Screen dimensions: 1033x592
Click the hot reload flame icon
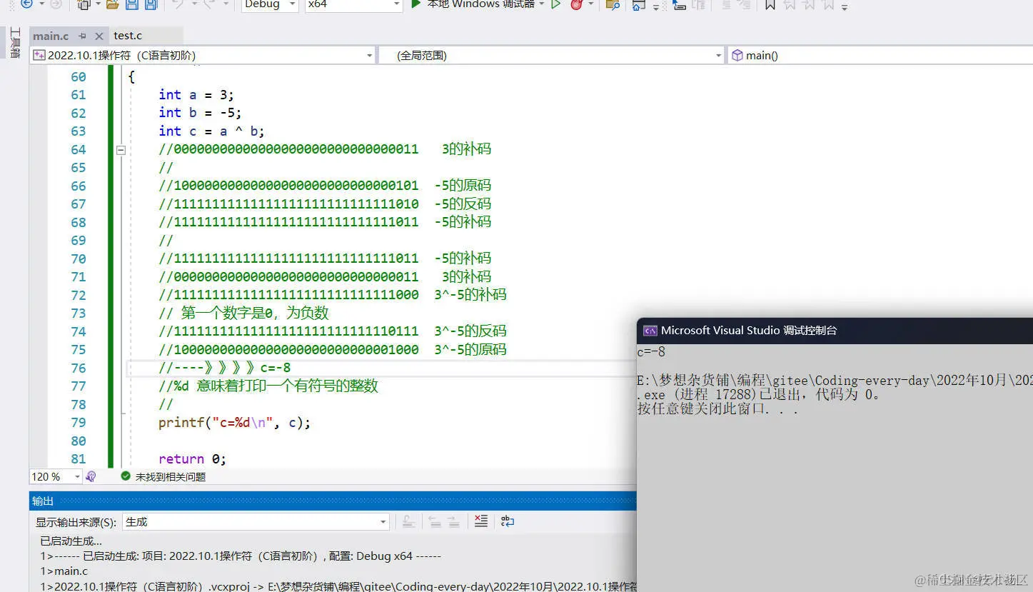coord(576,4)
